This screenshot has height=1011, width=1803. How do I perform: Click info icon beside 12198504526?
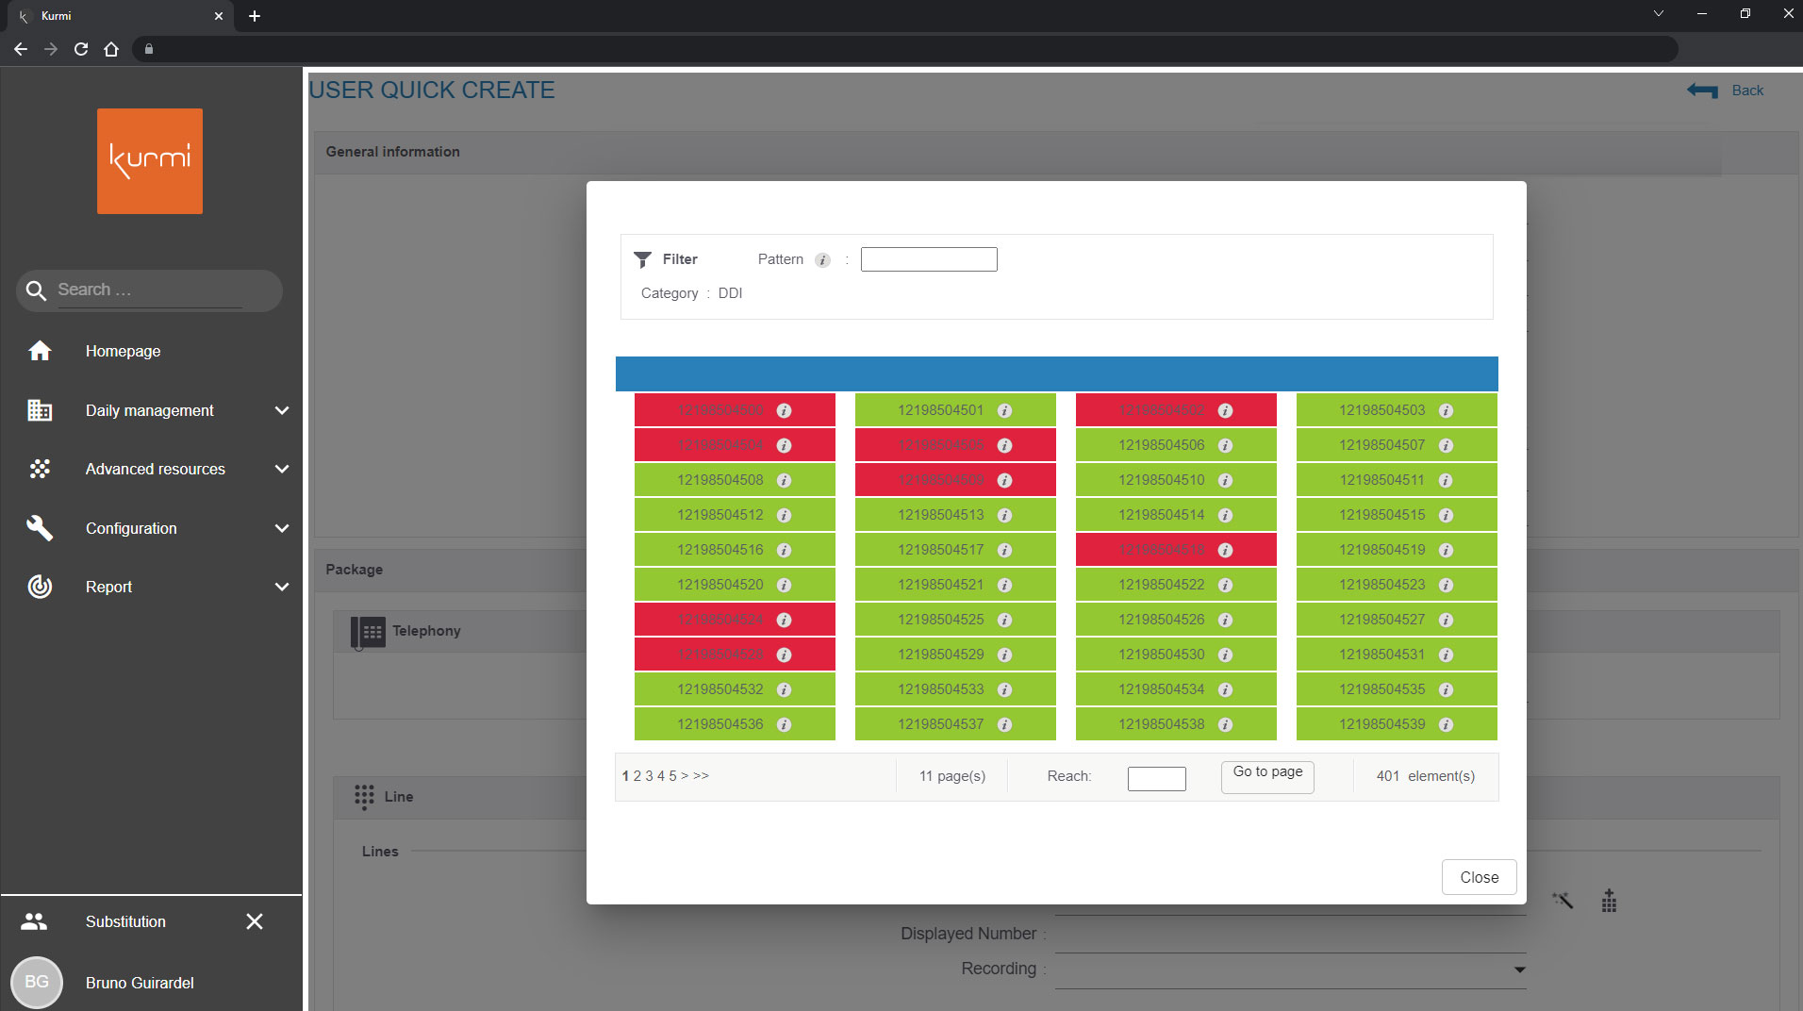[1225, 620]
